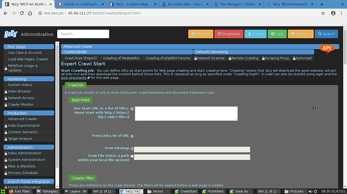Click the Not secure site info icon
347x194 pixels.
40,13
